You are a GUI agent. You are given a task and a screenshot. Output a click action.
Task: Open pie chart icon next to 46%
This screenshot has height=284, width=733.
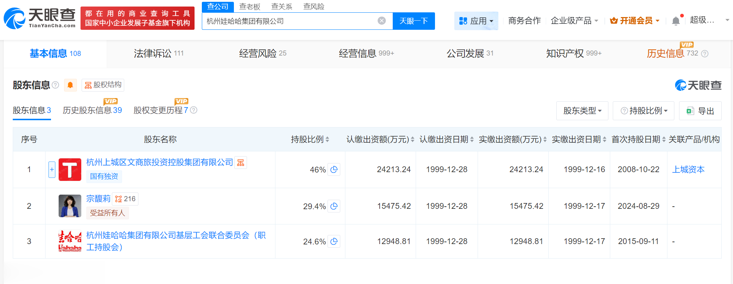click(x=334, y=170)
